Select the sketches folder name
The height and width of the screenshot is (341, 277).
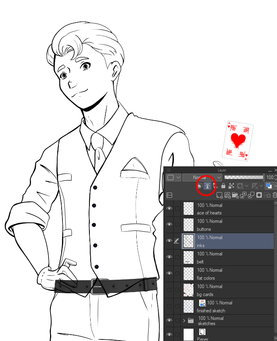(x=207, y=323)
